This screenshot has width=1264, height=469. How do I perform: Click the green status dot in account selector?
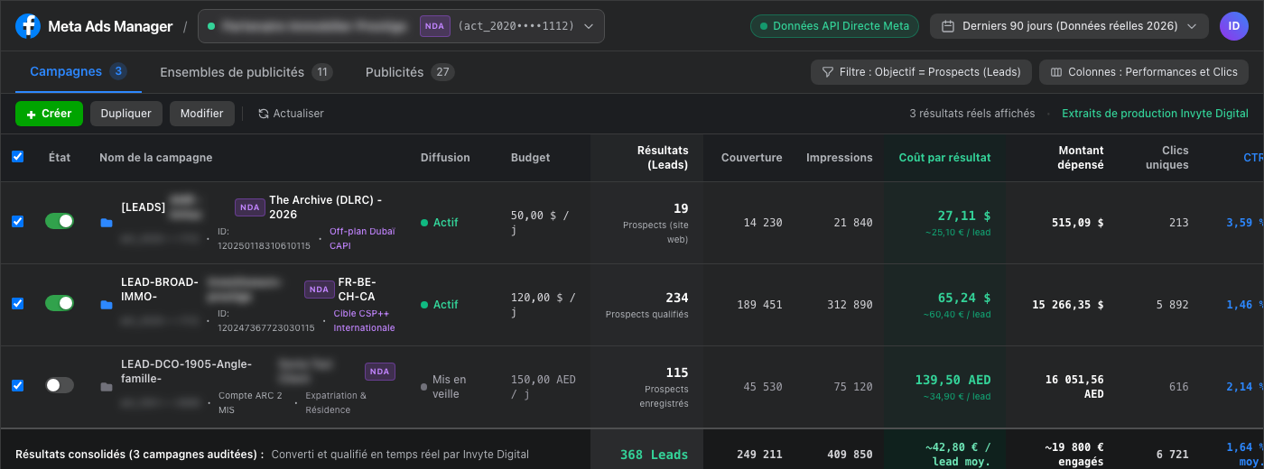tap(211, 26)
